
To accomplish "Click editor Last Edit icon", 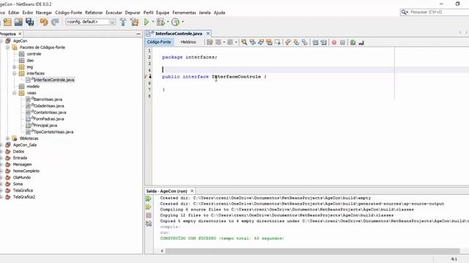I will [210, 42].
